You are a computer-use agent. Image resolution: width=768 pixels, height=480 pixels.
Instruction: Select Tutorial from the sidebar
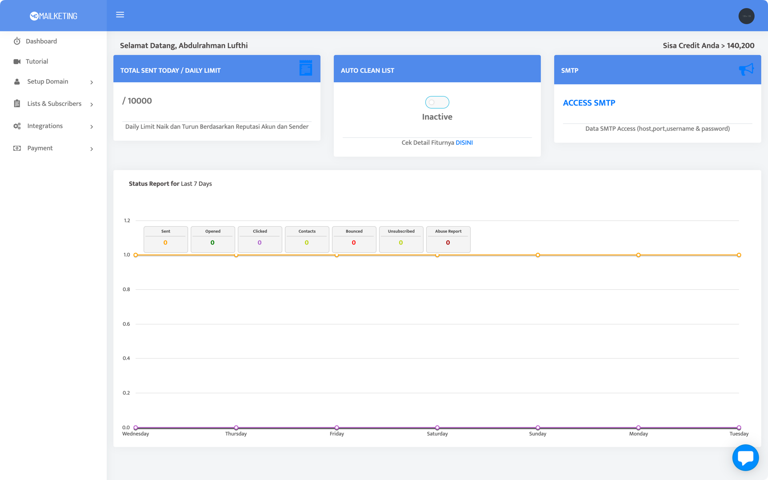click(37, 61)
